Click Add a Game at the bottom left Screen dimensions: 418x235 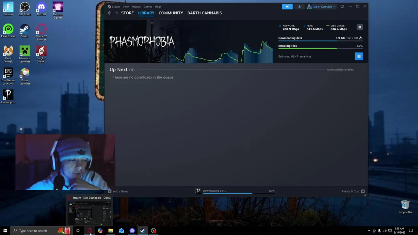118,191
